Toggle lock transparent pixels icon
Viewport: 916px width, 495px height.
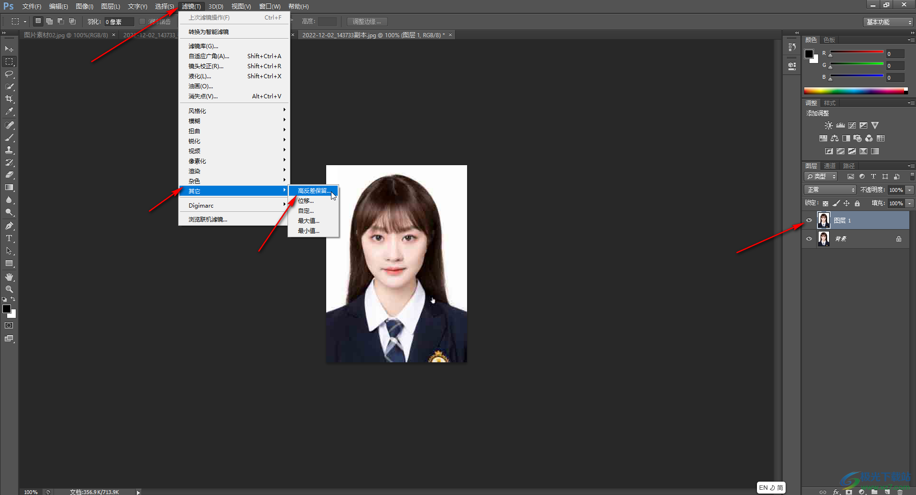click(x=825, y=203)
